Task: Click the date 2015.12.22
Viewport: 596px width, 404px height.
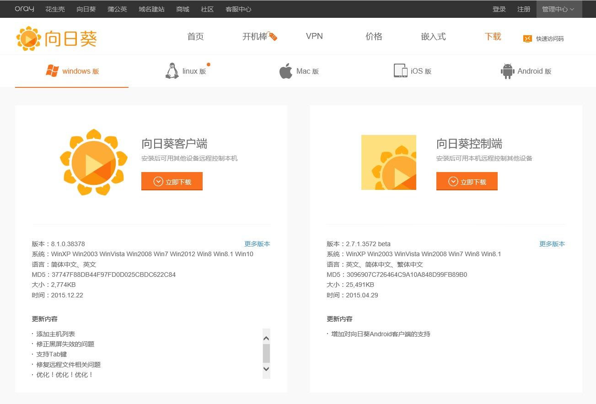Action: pos(67,295)
